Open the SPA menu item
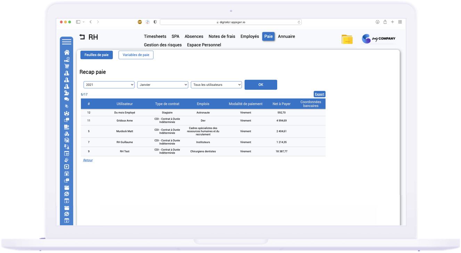This screenshot has height=253, width=461. (175, 36)
